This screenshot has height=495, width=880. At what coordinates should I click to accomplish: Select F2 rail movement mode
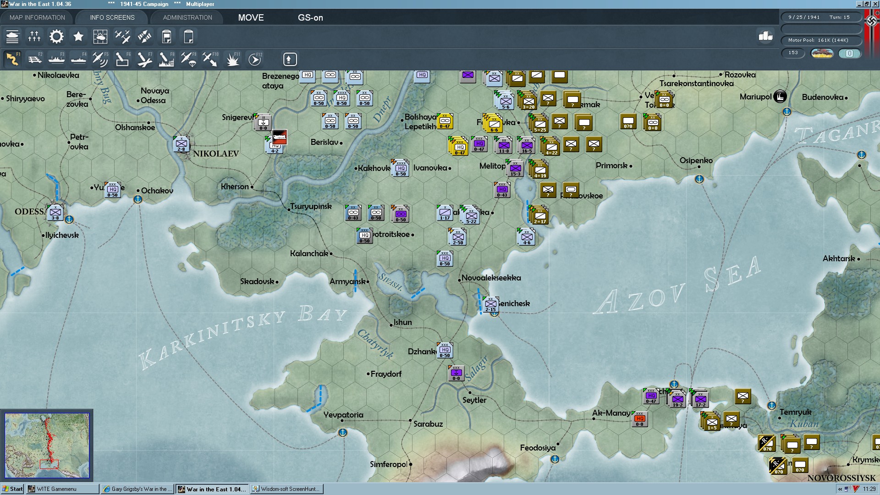[34, 59]
